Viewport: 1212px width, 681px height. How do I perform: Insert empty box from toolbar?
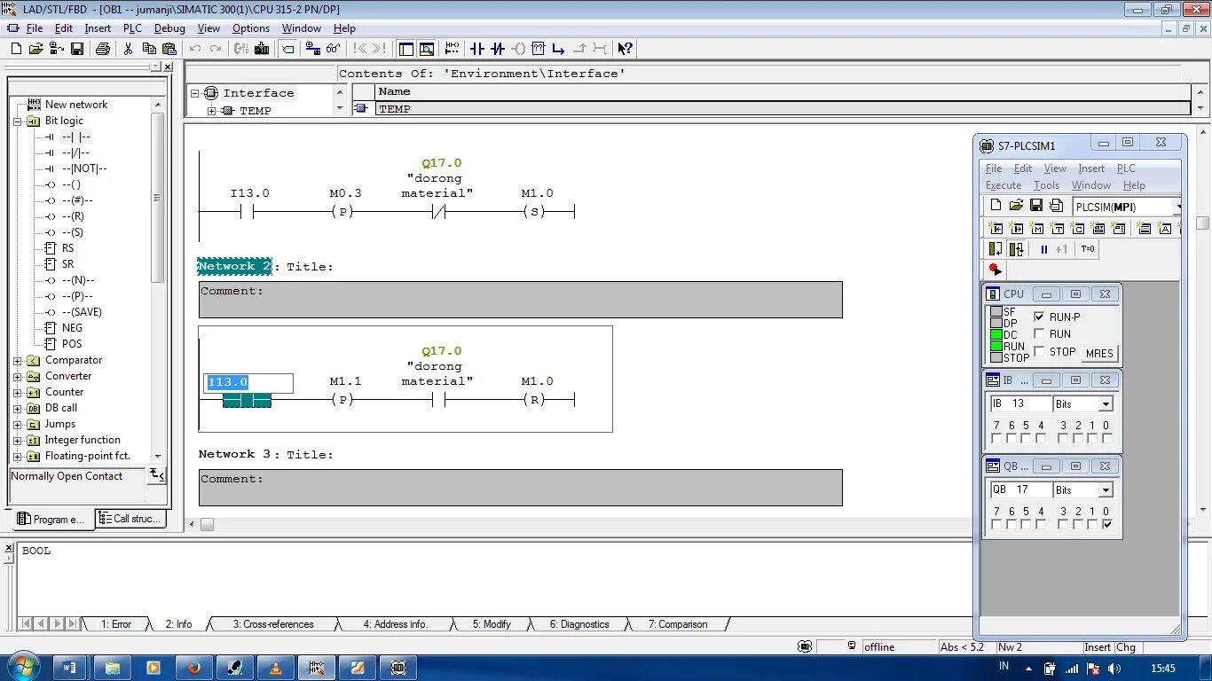pyautogui.click(x=539, y=49)
